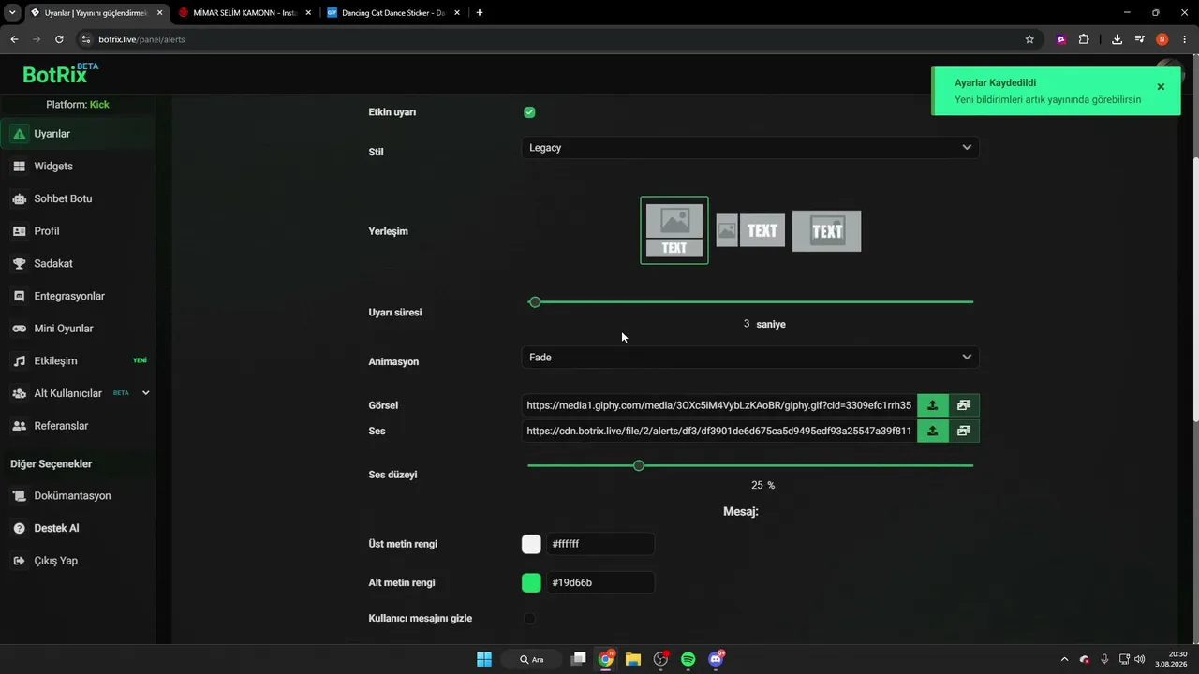
Task: Open the Animasyon Fade dropdown
Action: coord(750,357)
